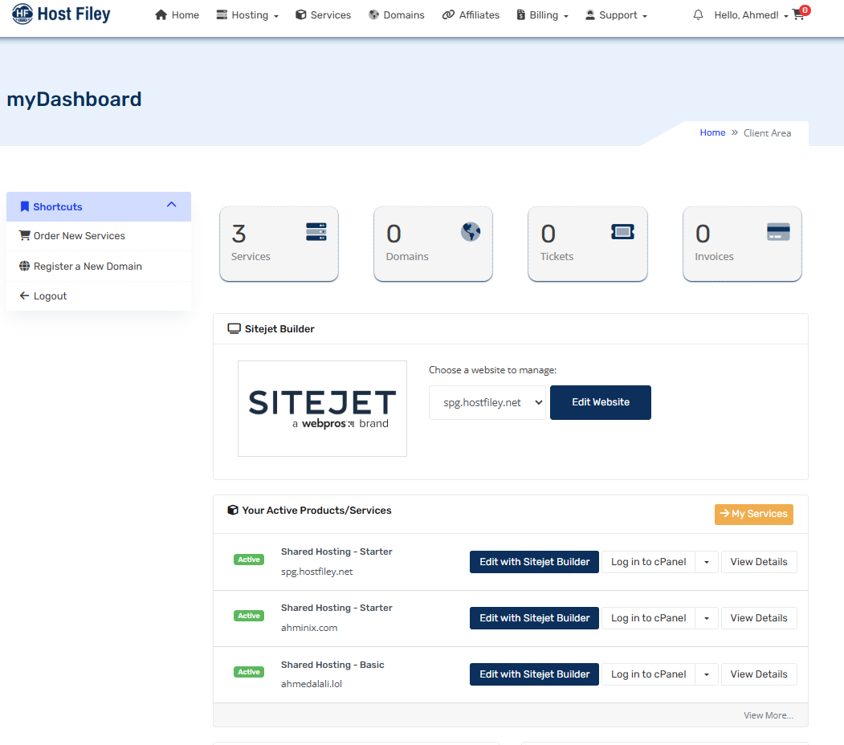The height and width of the screenshot is (745, 844).
Task: Click the My Services button
Action: point(753,514)
